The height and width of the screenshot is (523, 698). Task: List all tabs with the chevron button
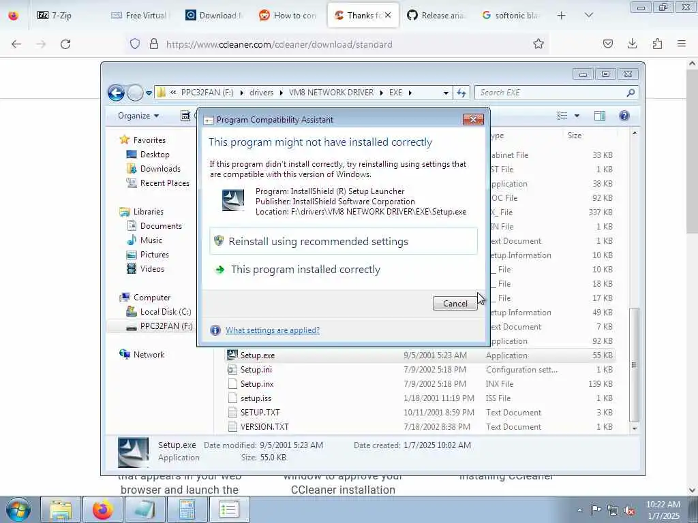click(588, 16)
